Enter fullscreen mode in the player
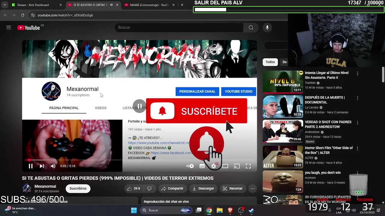Screen dimensions: 385x216 248,166
